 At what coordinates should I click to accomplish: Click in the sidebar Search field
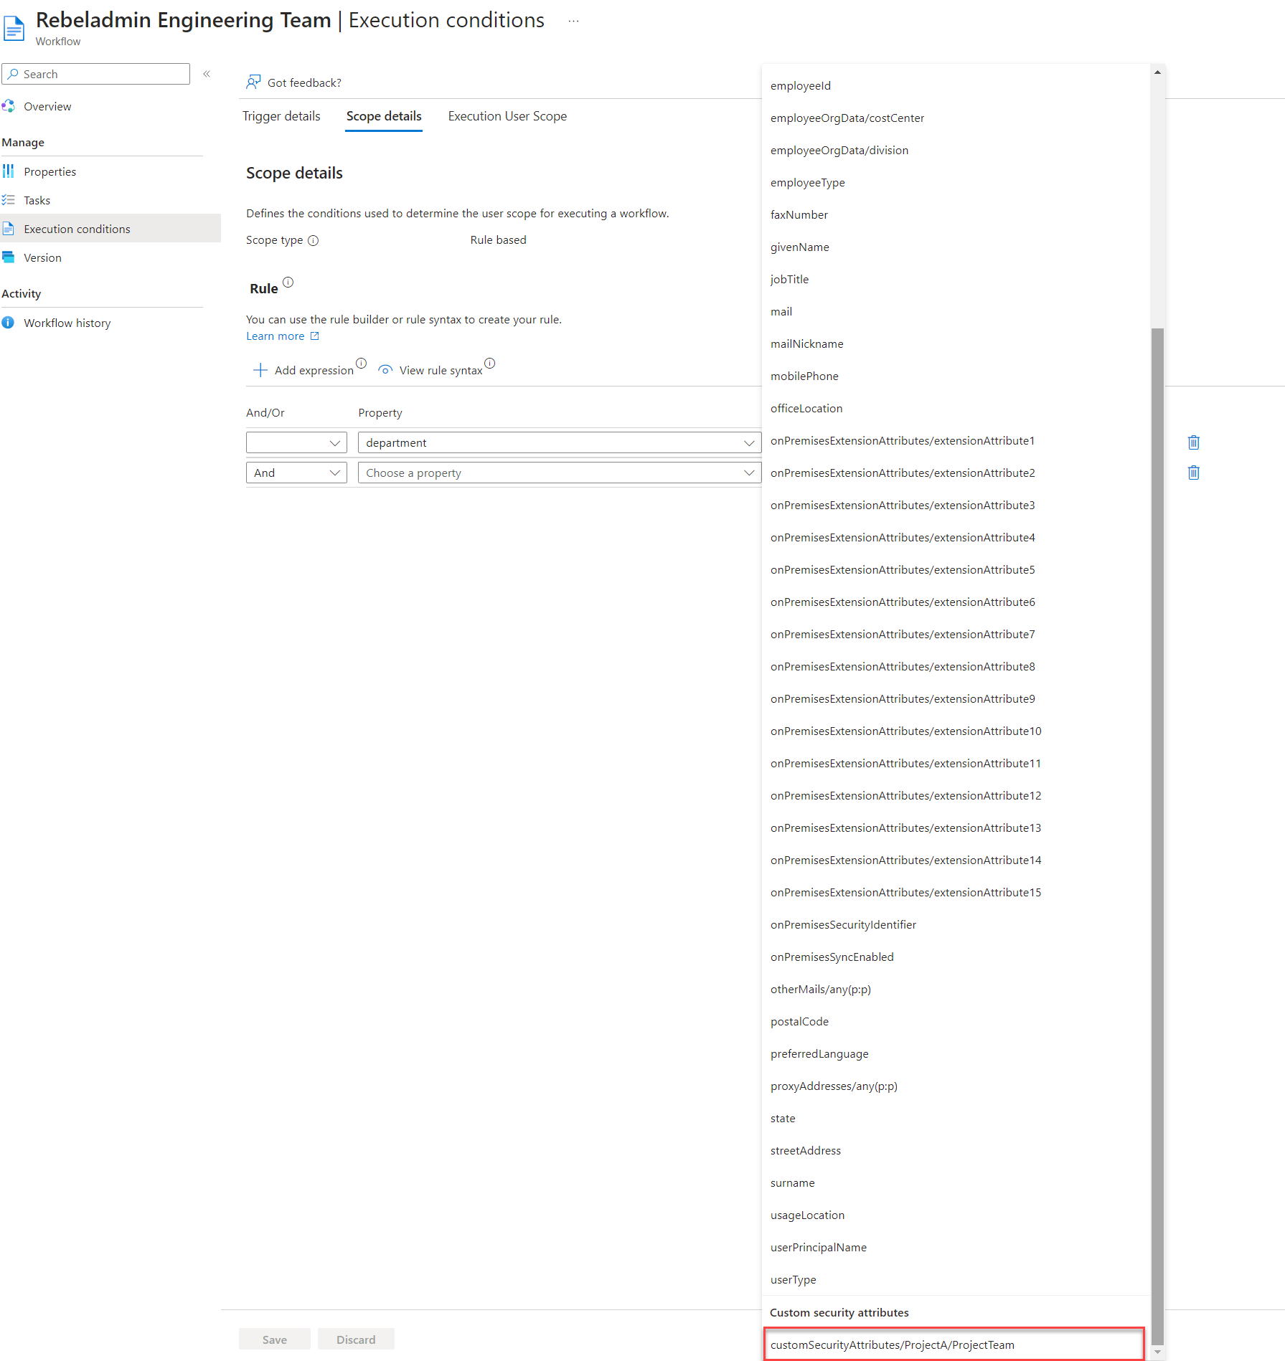[x=96, y=74]
